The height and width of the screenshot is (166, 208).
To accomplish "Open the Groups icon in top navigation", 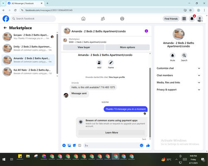I will 122,19.
